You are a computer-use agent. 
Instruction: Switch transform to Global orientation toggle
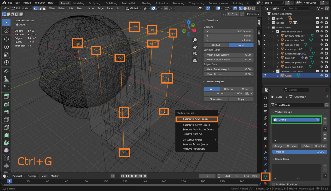pos(216,45)
